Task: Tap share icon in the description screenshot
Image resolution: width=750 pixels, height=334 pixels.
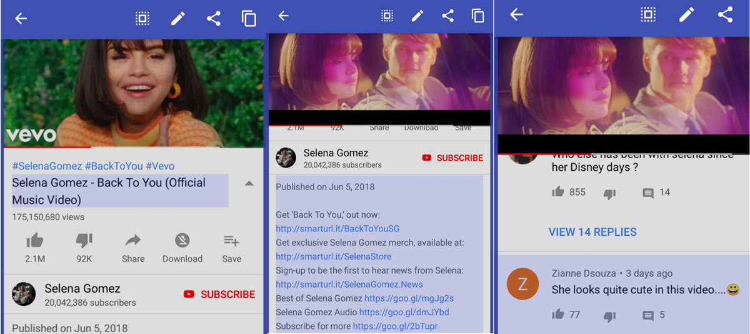Action: coord(447,16)
